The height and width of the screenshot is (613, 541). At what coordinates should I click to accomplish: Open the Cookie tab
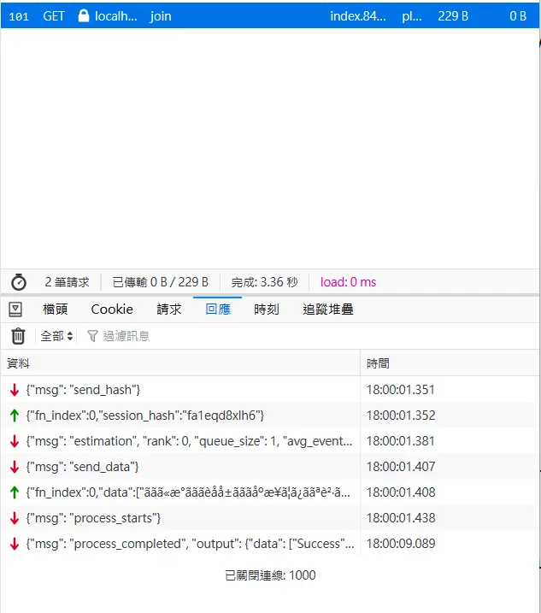point(112,309)
